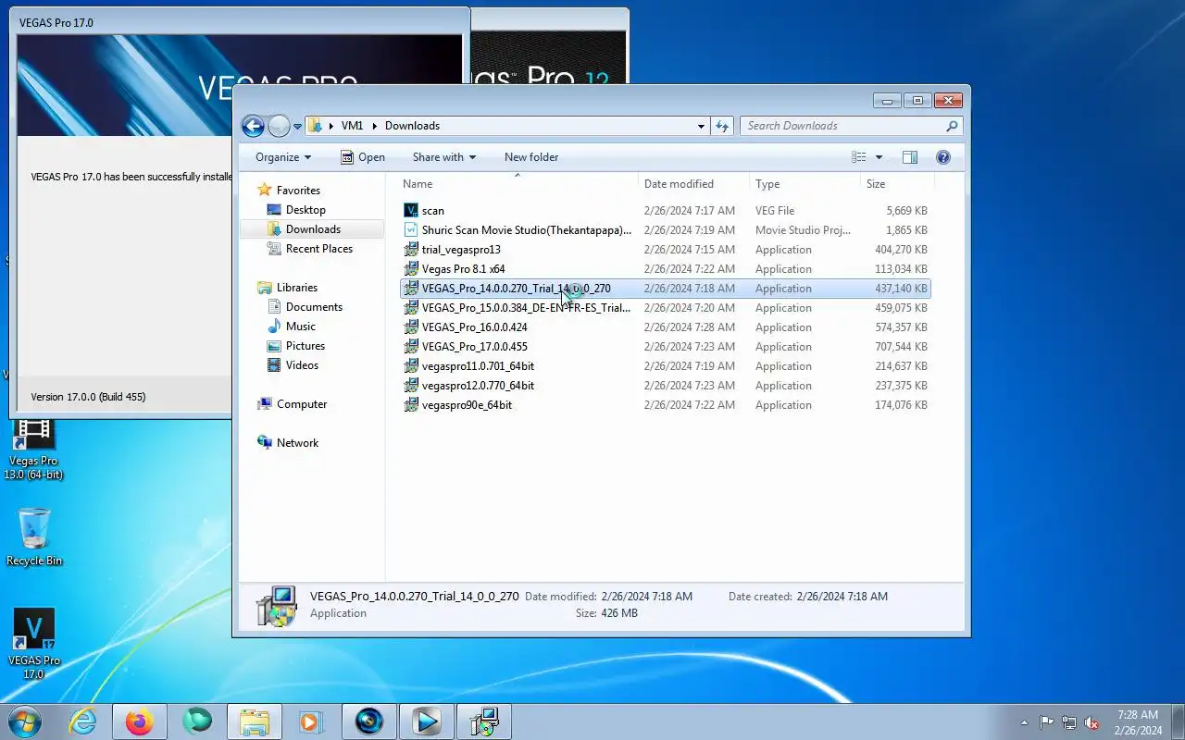Select VEGAS_Pro_15.0.0.384 installer icon

pos(411,308)
